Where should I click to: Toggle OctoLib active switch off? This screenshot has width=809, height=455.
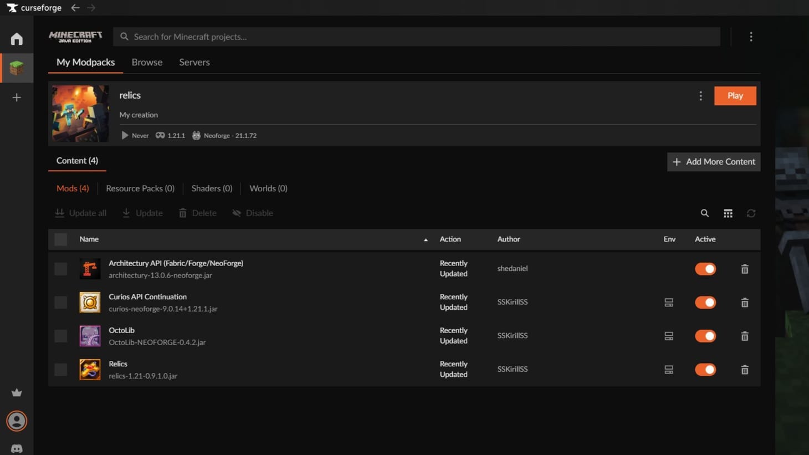pos(705,336)
